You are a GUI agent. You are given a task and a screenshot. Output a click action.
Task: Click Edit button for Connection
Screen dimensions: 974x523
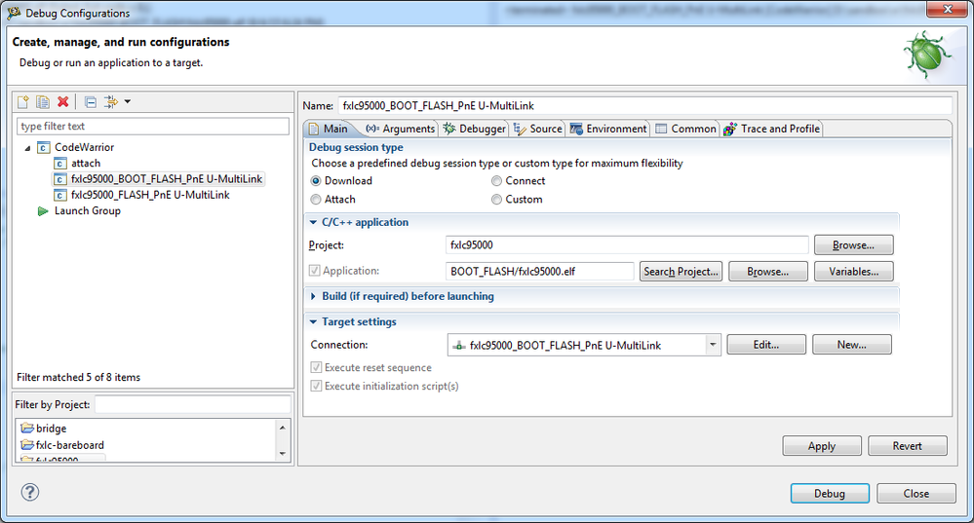pos(766,345)
